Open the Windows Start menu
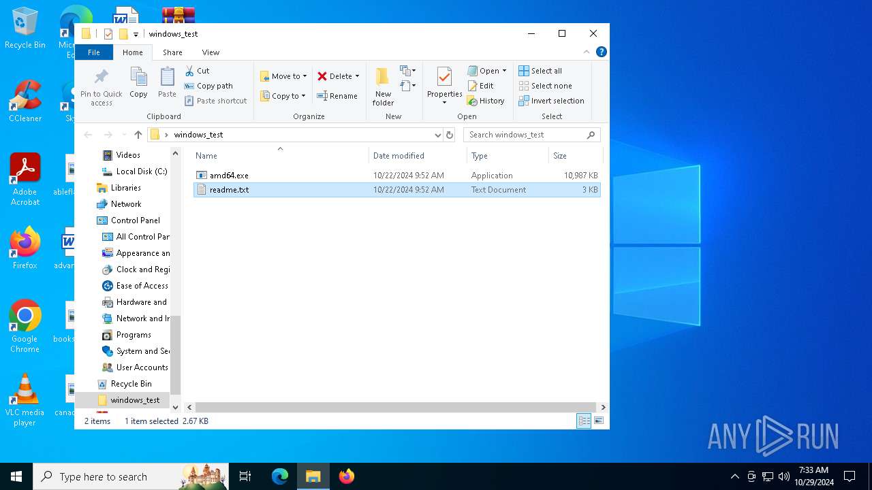872x490 pixels. pyautogui.click(x=16, y=476)
